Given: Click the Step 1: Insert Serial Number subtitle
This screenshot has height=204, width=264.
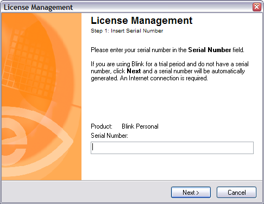Looking at the screenshot, I should point(127,31).
